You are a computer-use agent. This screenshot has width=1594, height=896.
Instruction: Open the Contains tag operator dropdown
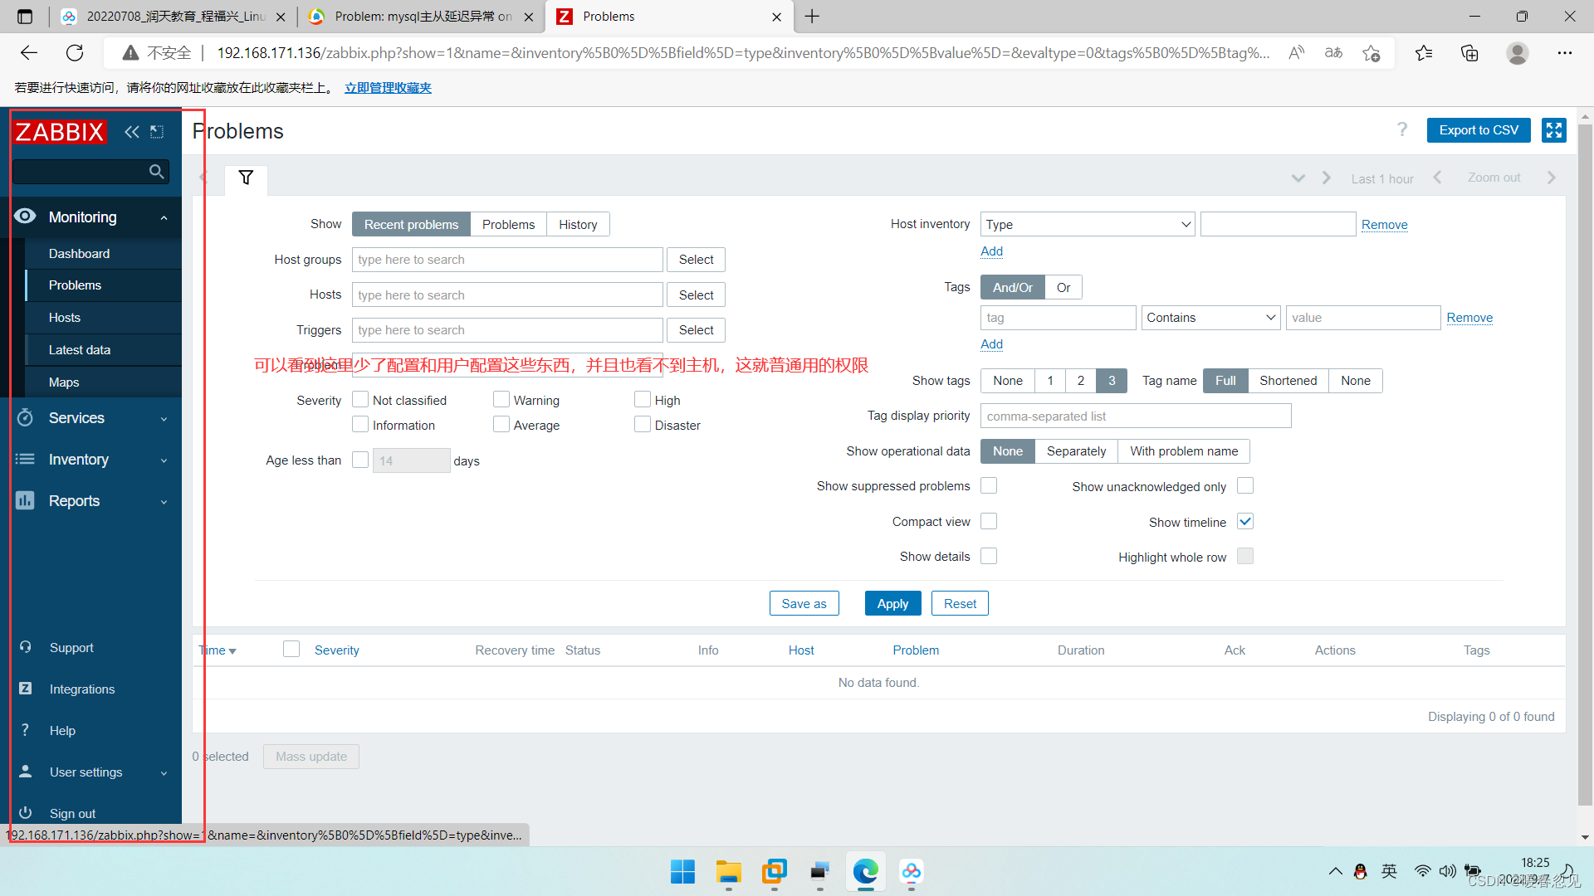1210,318
